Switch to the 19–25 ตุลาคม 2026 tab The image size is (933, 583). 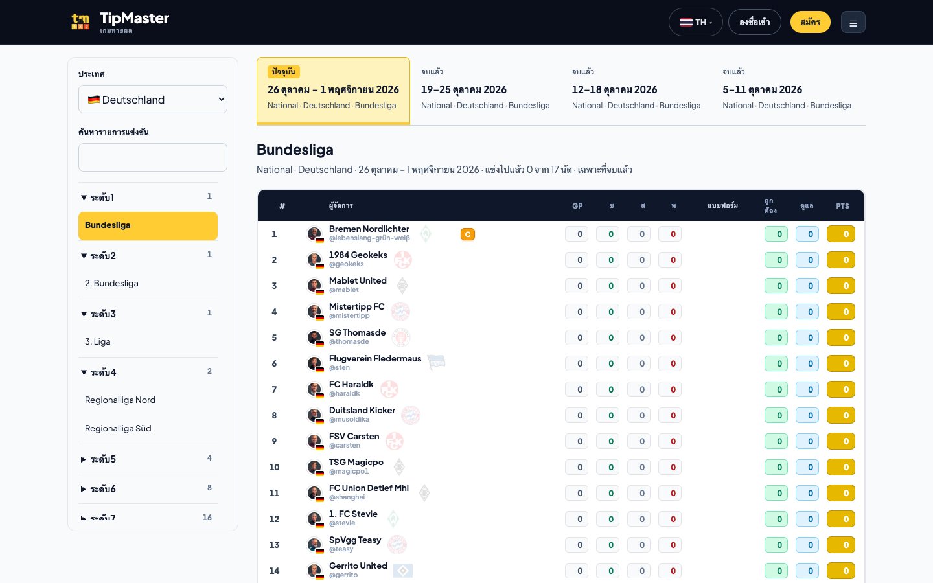485,91
